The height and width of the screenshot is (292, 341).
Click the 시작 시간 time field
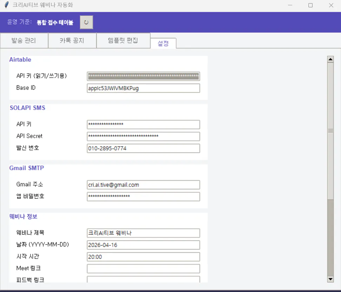click(143, 257)
